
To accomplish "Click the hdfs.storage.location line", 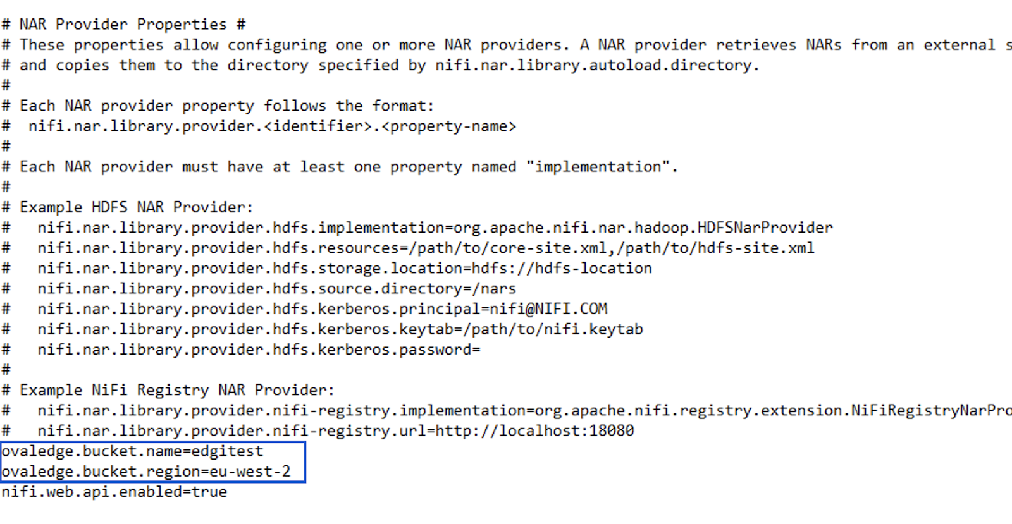I will (344, 268).
